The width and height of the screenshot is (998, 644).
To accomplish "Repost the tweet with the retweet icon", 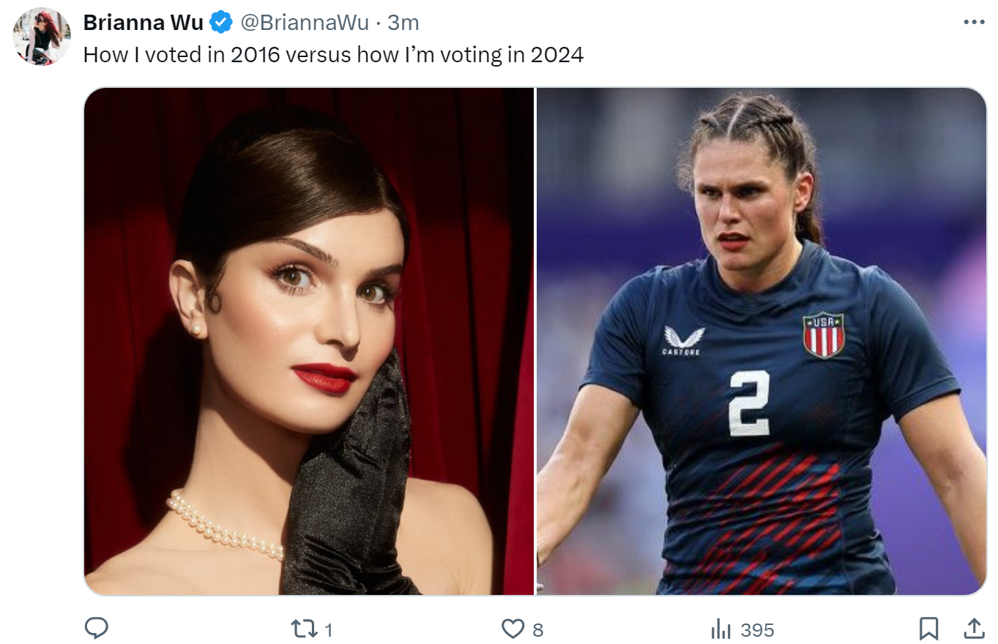I will click(302, 629).
